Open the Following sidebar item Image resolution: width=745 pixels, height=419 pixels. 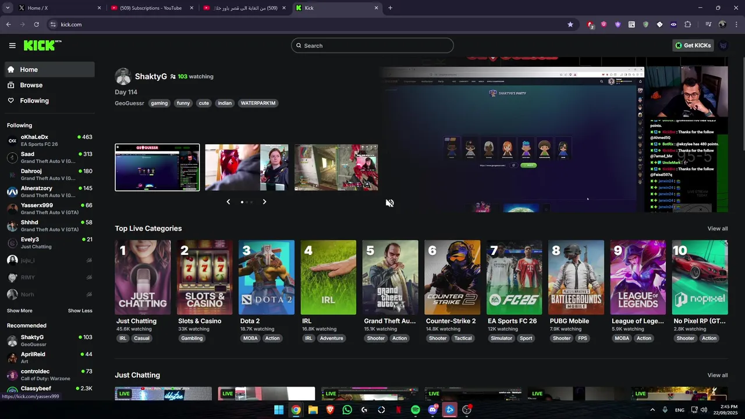click(x=49, y=101)
